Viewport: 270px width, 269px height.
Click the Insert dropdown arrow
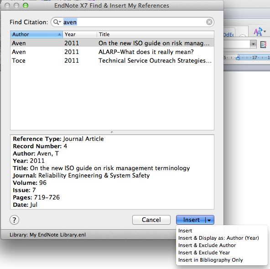[x=209, y=220]
